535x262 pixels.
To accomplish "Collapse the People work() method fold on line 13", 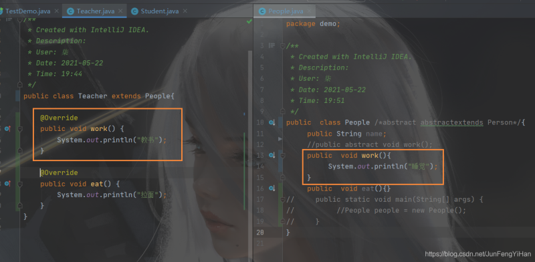I will pyautogui.click(x=282, y=156).
